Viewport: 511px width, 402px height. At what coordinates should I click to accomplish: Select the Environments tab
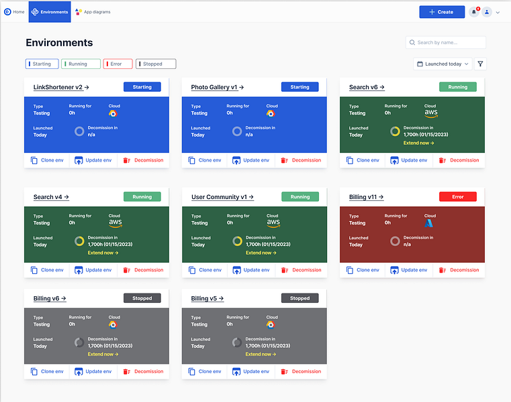(x=50, y=11)
